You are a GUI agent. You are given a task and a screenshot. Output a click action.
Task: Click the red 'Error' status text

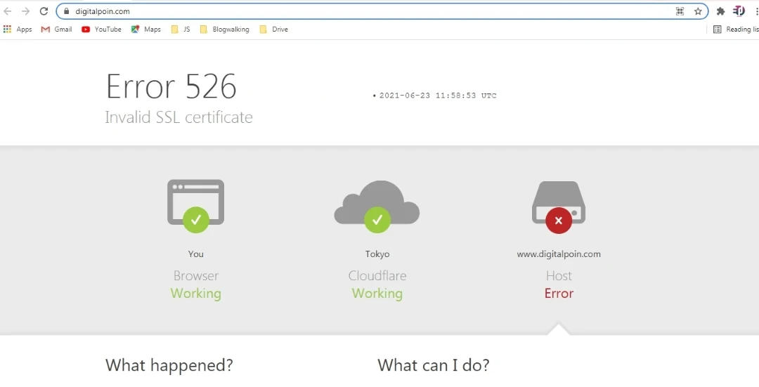click(x=559, y=293)
